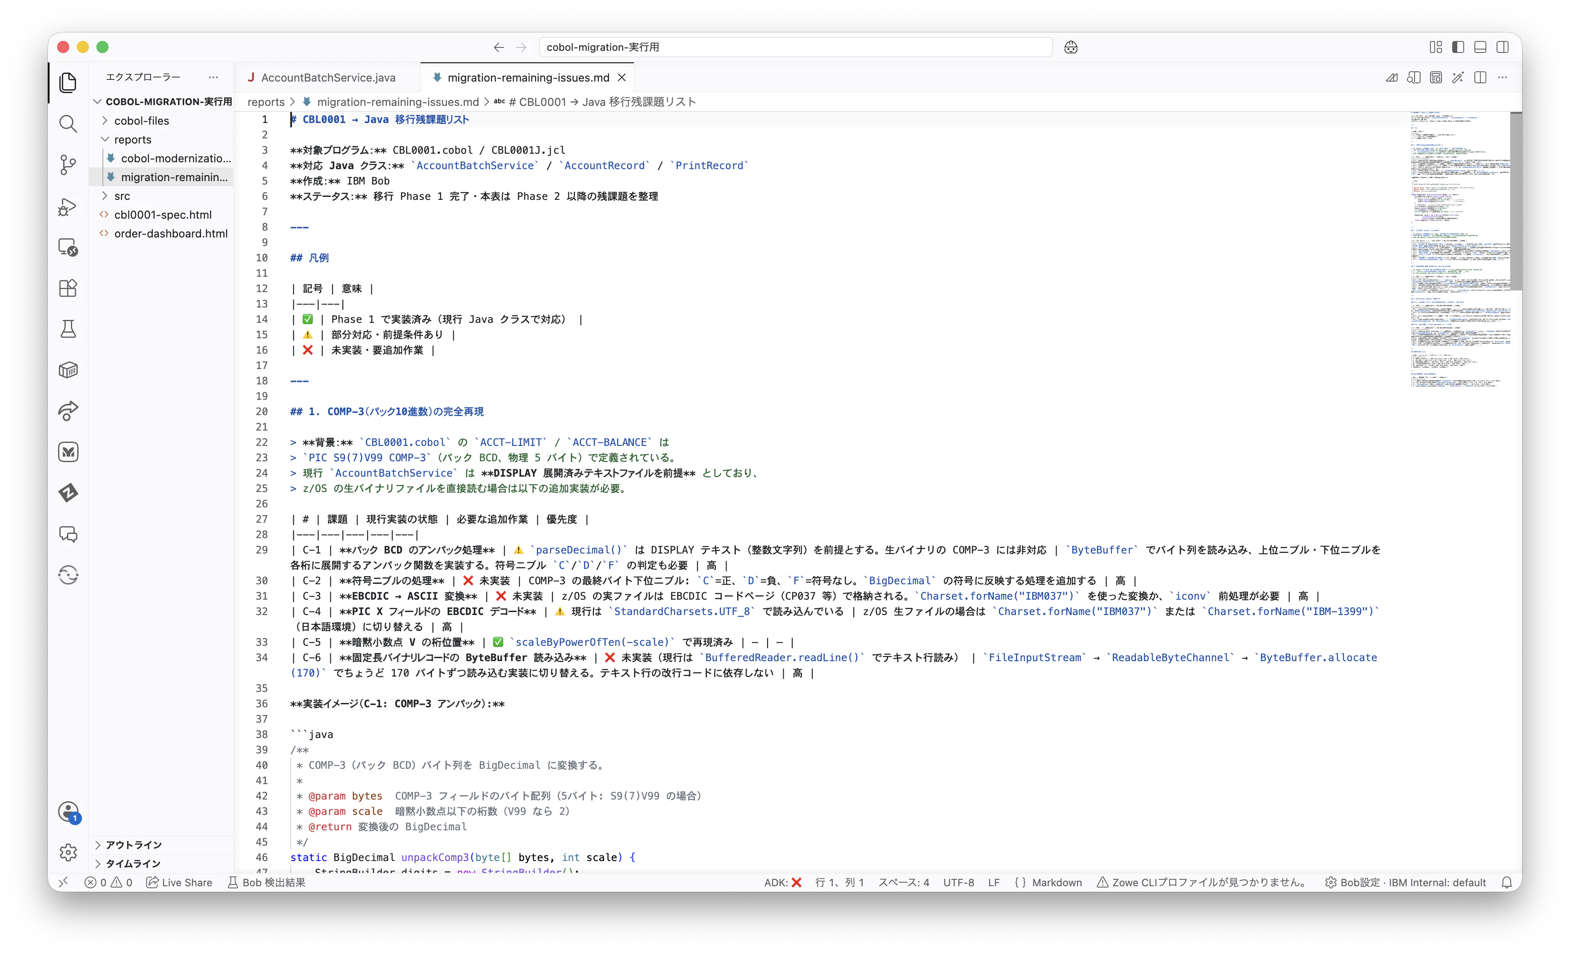1570x955 pixels.
Task: Click the reports breadcrumb segment
Action: pos(266,102)
